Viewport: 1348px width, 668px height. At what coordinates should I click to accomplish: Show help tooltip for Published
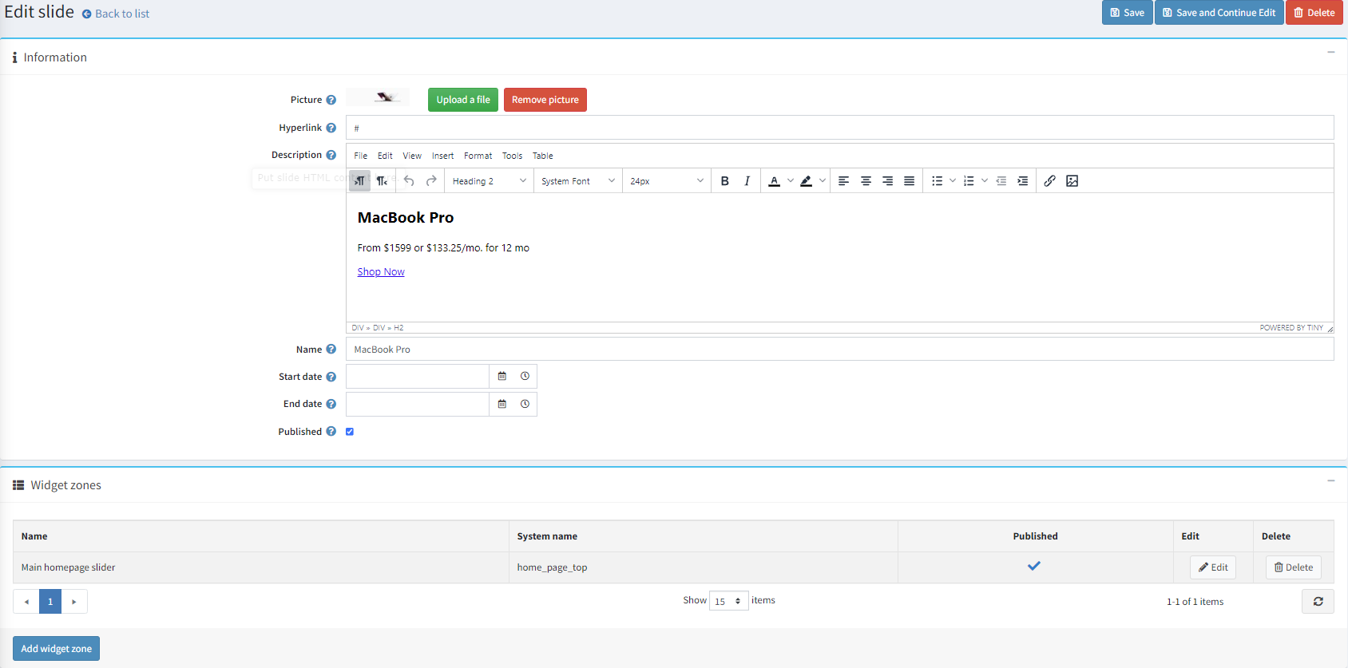pos(331,432)
